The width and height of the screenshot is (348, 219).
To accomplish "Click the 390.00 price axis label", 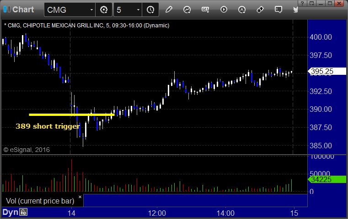I will 321,109.
